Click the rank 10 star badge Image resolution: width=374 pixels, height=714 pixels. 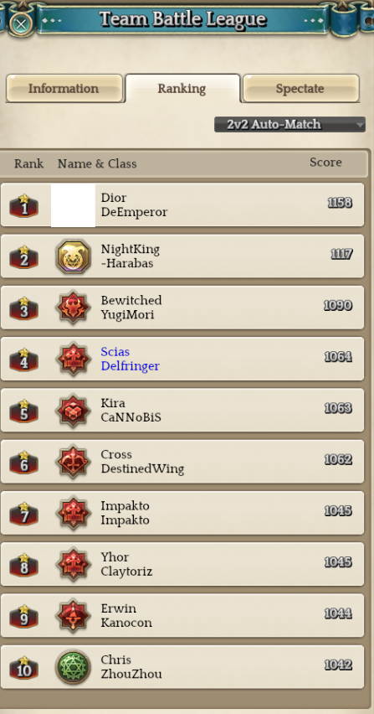coord(23,668)
